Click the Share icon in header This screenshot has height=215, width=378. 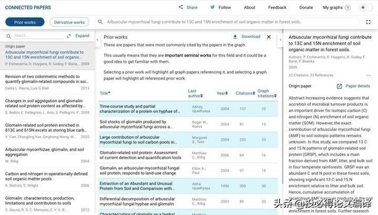click(x=181, y=7)
